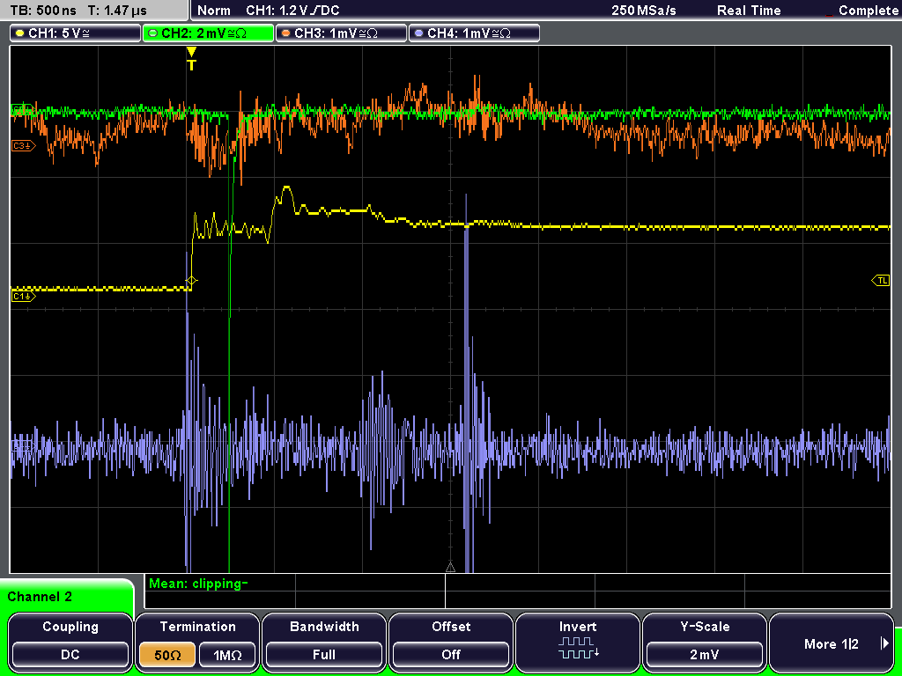Click the Complete acquisition status
Viewport: 902px width, 676px height.
pos(868,11)
